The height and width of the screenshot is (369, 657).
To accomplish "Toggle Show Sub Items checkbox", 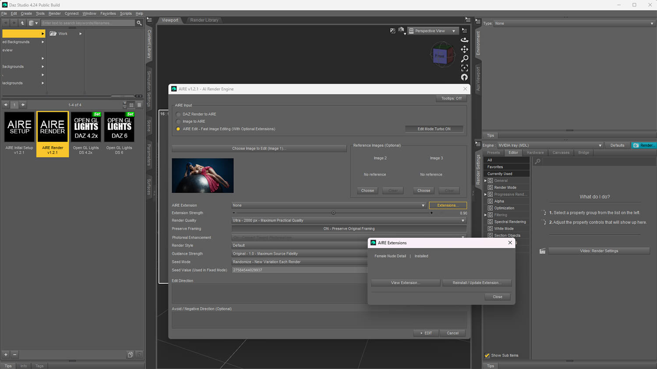I will (x=487, y=355).
